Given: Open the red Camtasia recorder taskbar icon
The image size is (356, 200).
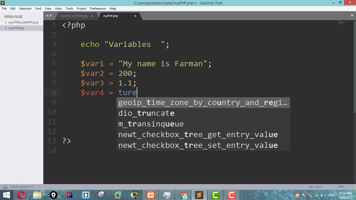Looking at the screenshot, I should pyautogui.click(x=232, y=195).
